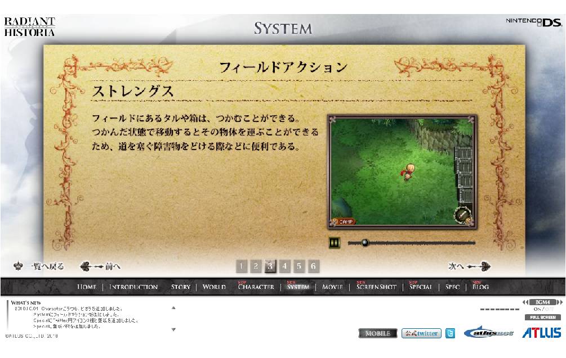Open BLOG section
Viewport: 566px width, 358px height.
480,287
